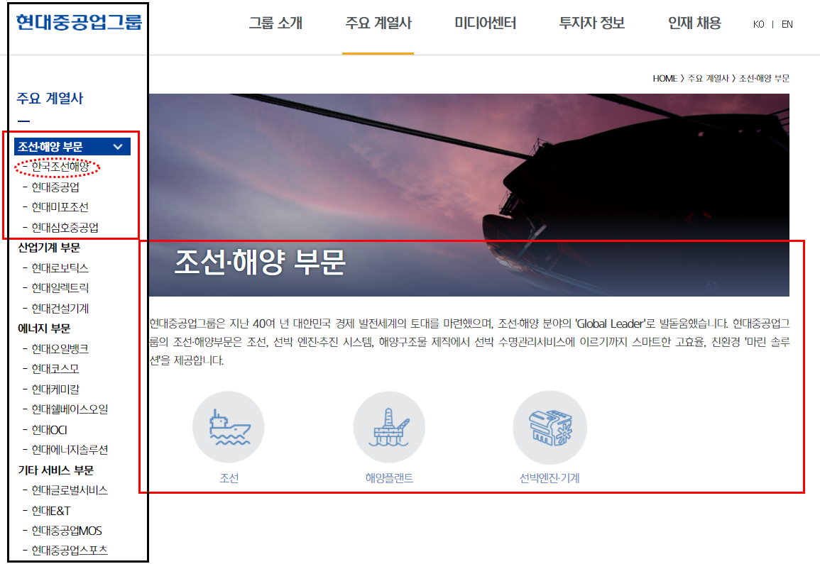Switch language to KO
Viewport: 820px width, 564px height.
759,25
